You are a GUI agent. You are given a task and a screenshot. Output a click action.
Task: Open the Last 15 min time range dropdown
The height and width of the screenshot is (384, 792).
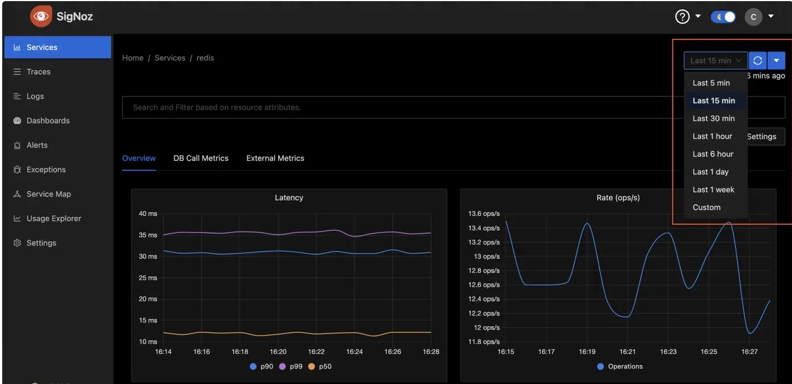[716, 60]
